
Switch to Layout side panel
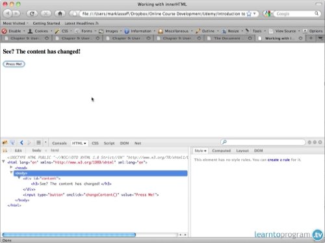tap(242, 151)
